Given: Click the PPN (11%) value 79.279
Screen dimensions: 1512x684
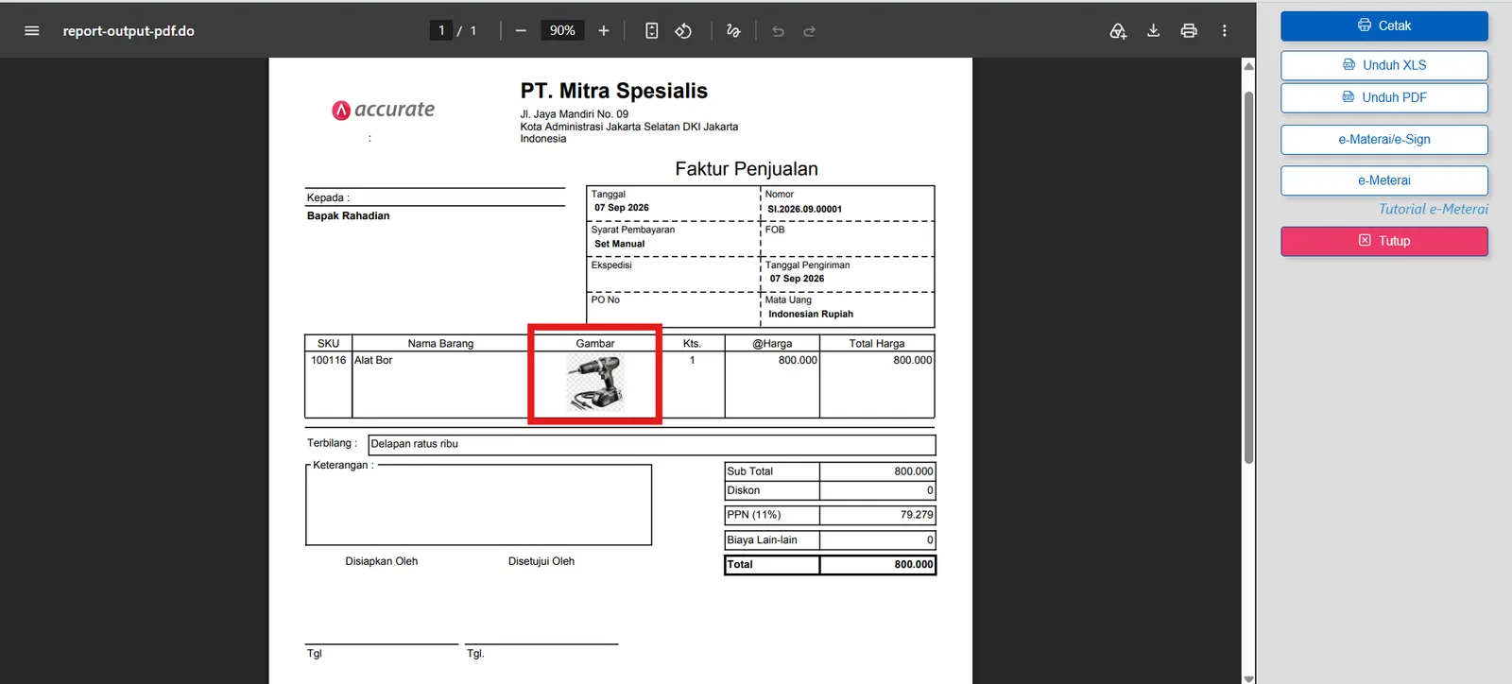Looking at the screenshot, I should click(x=917, y=515).
